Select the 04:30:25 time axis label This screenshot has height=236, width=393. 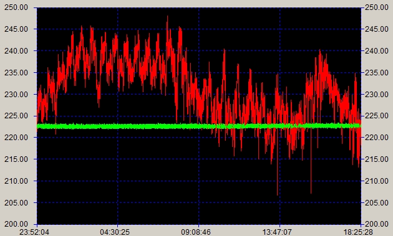tap(115, 232)
